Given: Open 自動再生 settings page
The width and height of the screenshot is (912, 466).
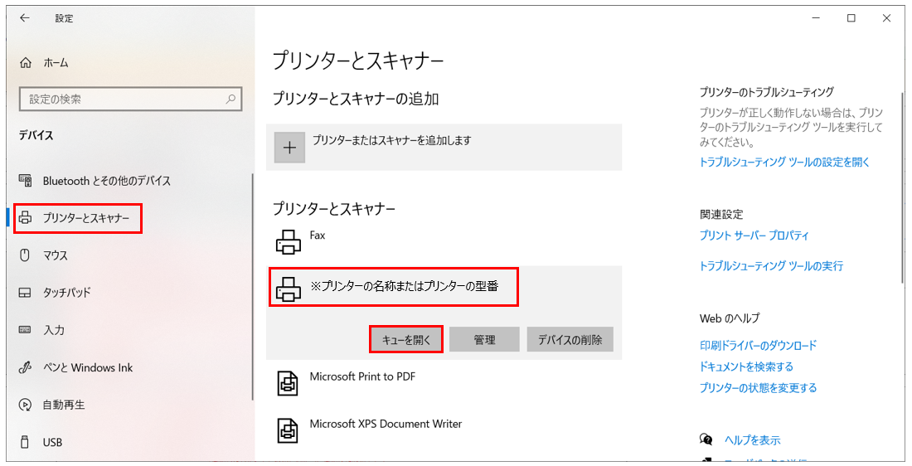Looking at the screenshot, I should [x=64, y=405].
